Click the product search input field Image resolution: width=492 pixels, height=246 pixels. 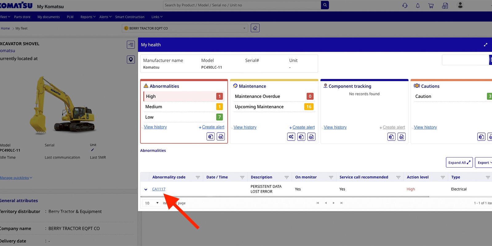242,5
